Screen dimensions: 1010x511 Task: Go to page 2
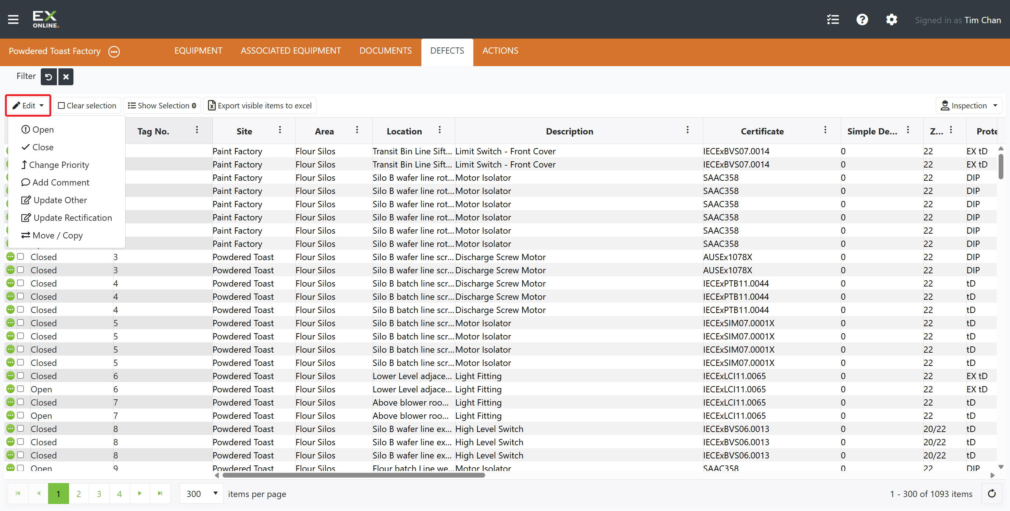click(79, 493)
